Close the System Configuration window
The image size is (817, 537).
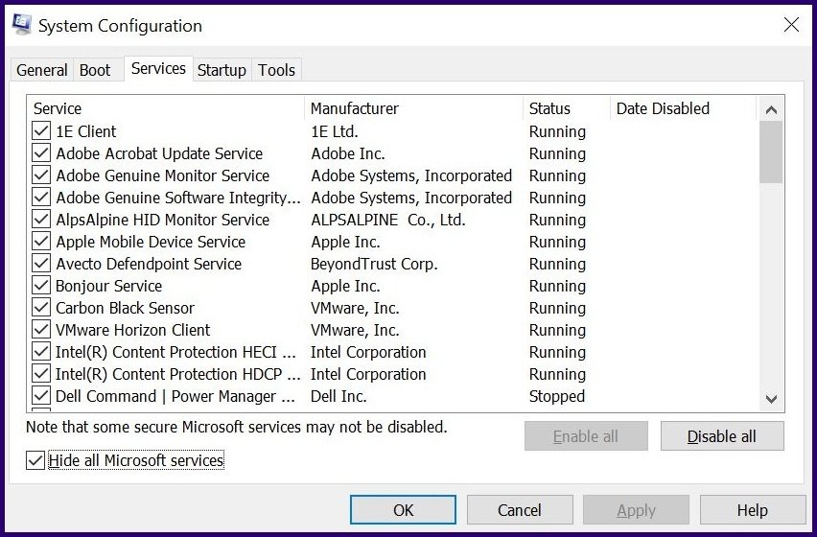pos(791,25)
